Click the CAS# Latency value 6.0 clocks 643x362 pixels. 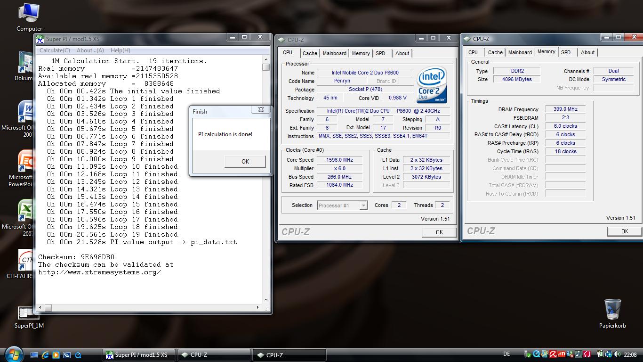tap(565, 126)
